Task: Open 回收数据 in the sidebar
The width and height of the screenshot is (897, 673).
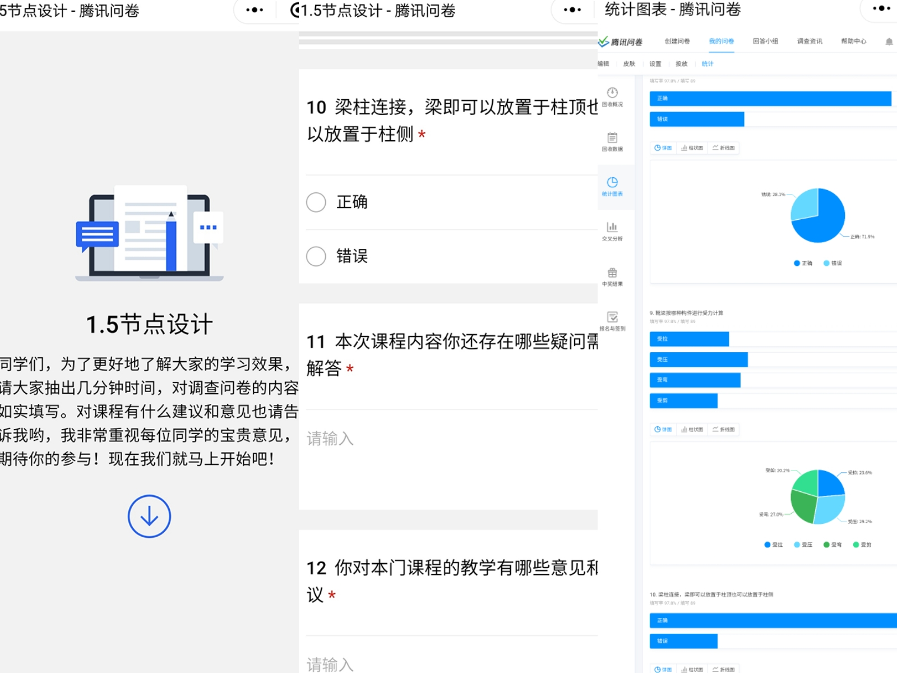Action: (612, 141)
